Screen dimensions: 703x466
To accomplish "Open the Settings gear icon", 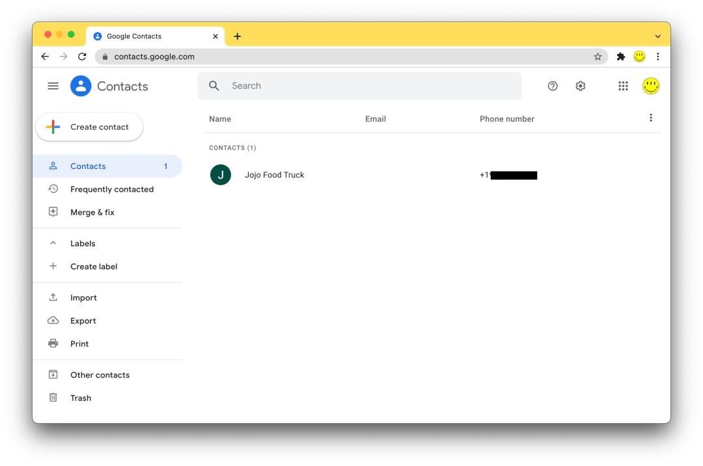I will 580,86.
